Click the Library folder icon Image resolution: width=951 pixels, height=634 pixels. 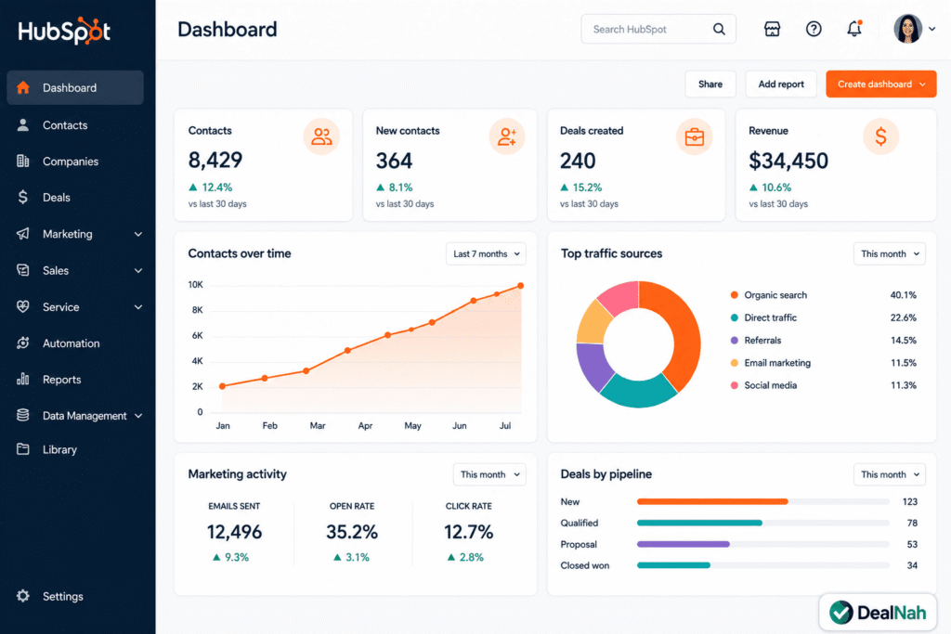pyautogui.click(x=23, y=449)
